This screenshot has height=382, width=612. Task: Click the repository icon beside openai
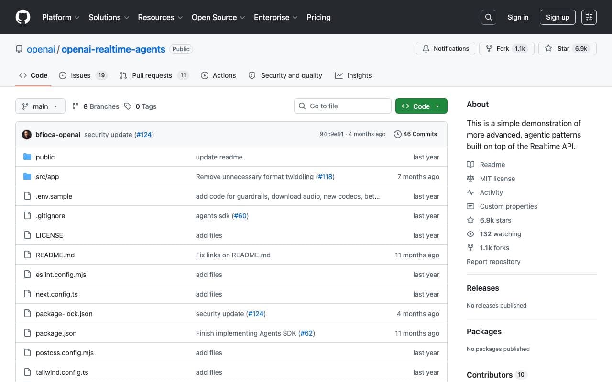pos(19,49)
